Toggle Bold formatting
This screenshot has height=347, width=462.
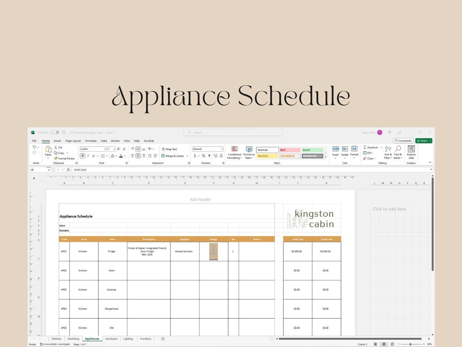[82, 156]
